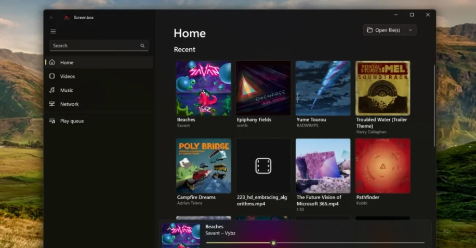
Task: Open the Network navigation item
Action: 99,104
